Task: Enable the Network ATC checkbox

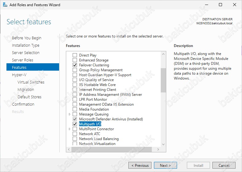Action: point(75,134)
